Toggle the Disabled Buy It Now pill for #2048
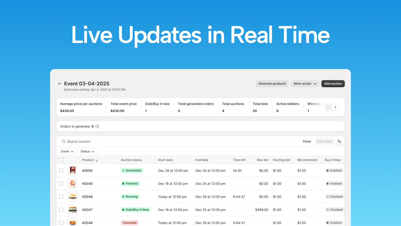Image resolution: width=401 pixels, height=226 pixels. [x=335, y=197]
